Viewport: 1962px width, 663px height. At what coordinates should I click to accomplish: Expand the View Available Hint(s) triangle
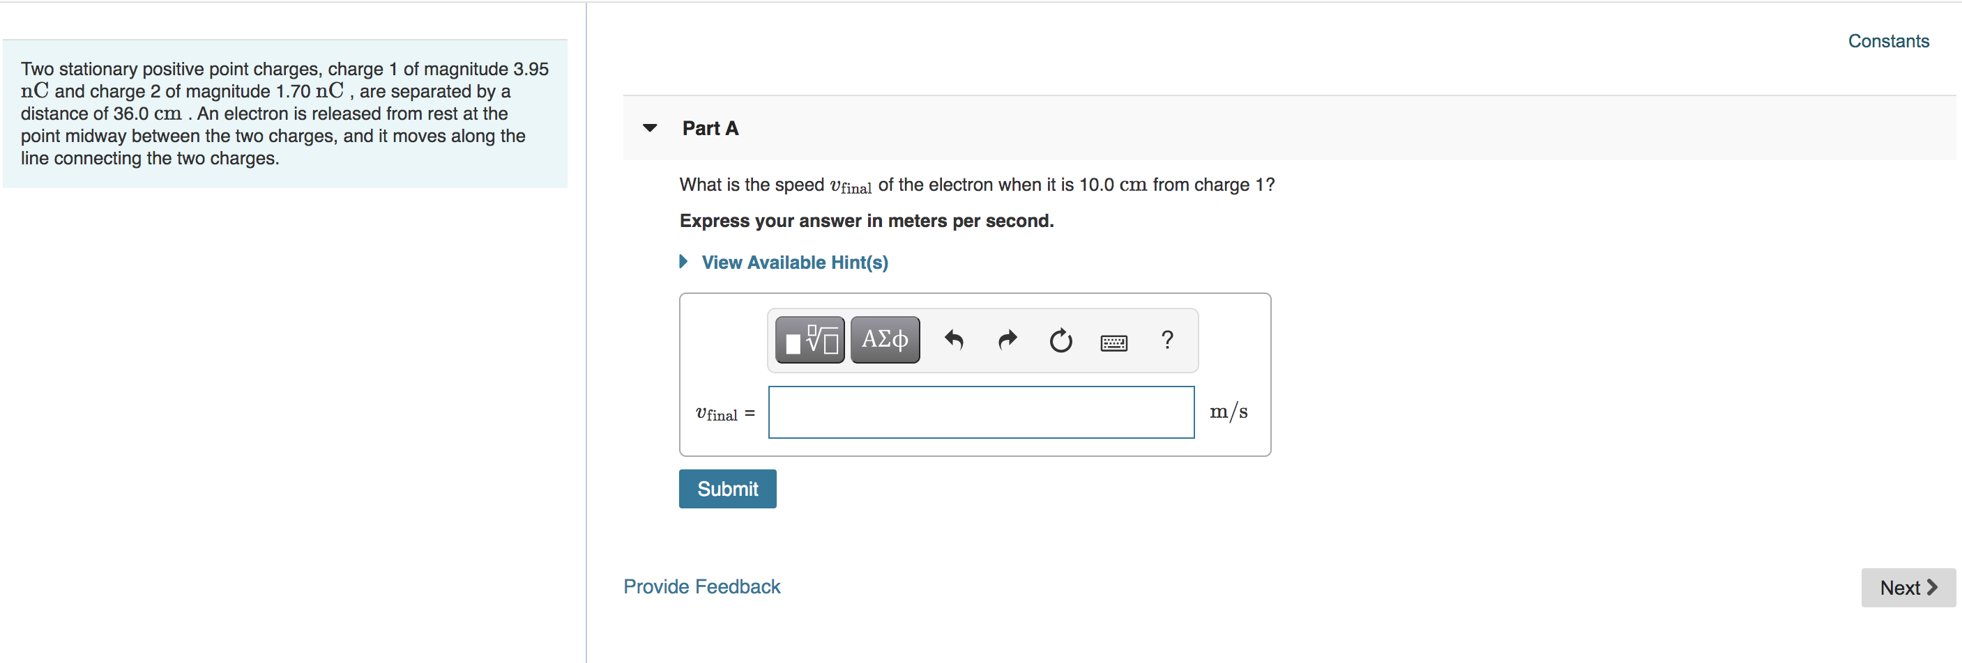click(x=683, y=262)
